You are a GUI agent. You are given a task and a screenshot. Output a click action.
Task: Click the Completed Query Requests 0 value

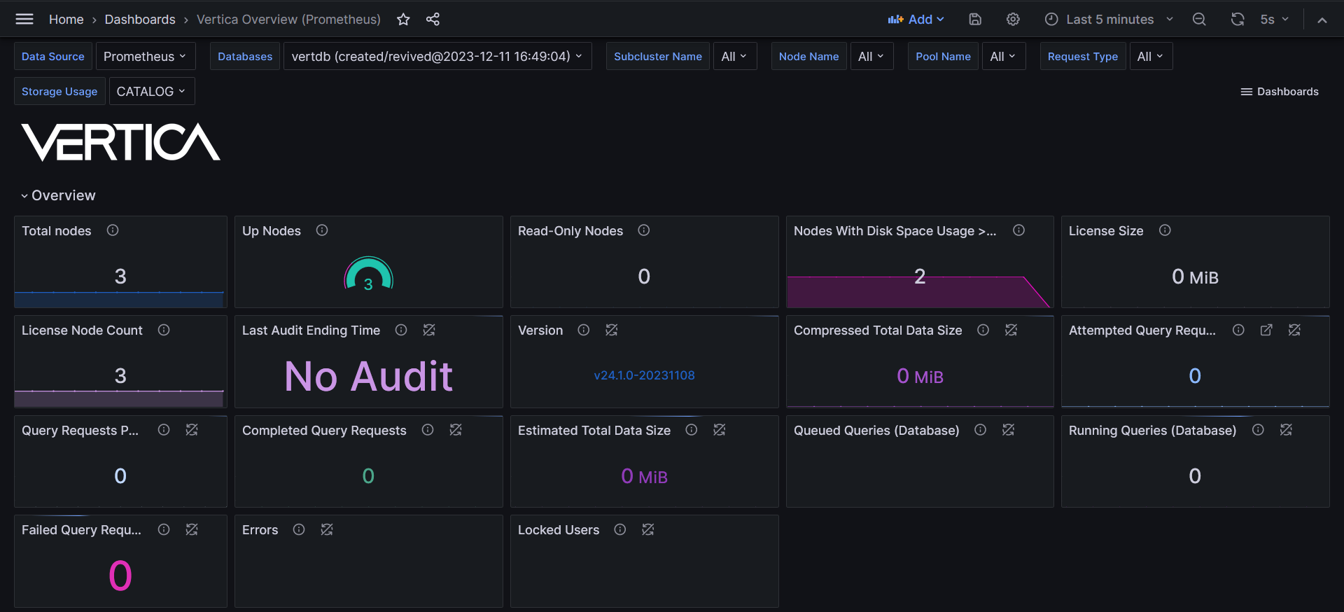pos(368,476)
